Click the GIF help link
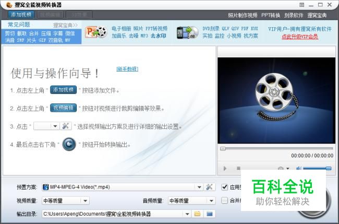 click(x=42, y=40)
